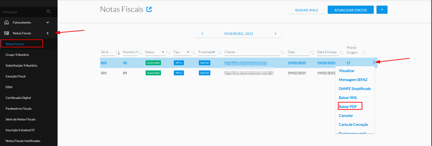
Task: Open the FEVEREIRO, 2025 month selector
Action: (239, 33)
